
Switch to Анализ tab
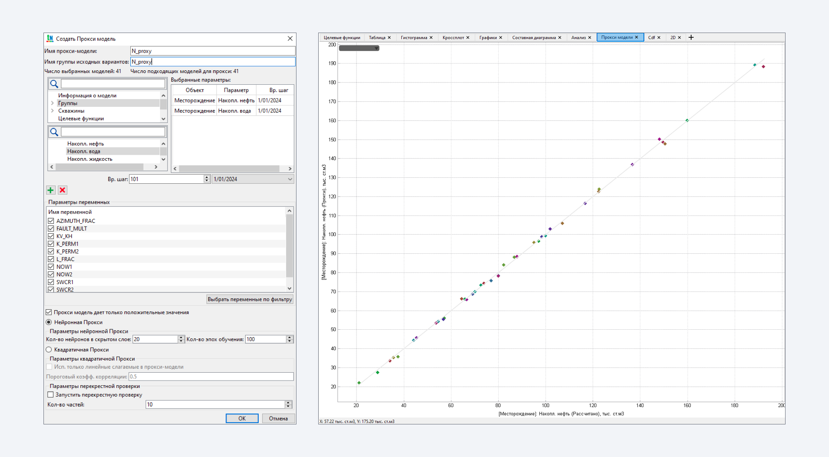579,37
